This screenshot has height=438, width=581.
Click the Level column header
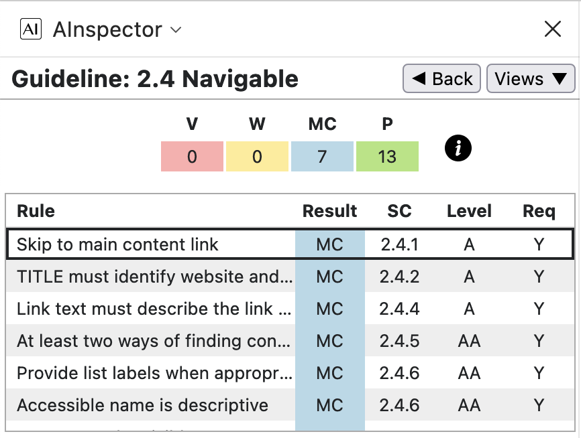point(469,211)
